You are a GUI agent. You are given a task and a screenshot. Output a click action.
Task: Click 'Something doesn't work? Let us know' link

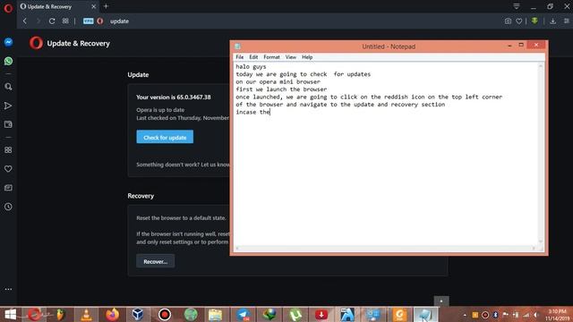point(183,165)
